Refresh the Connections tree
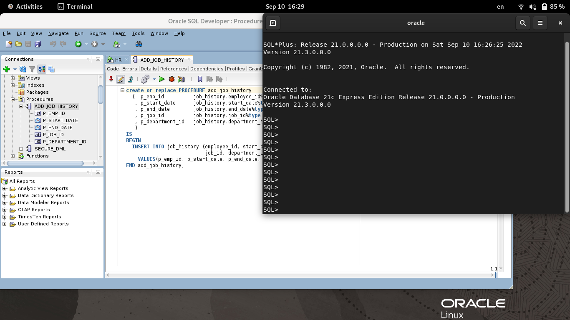This screenshot has height=320, width=570. coord(23,69)
